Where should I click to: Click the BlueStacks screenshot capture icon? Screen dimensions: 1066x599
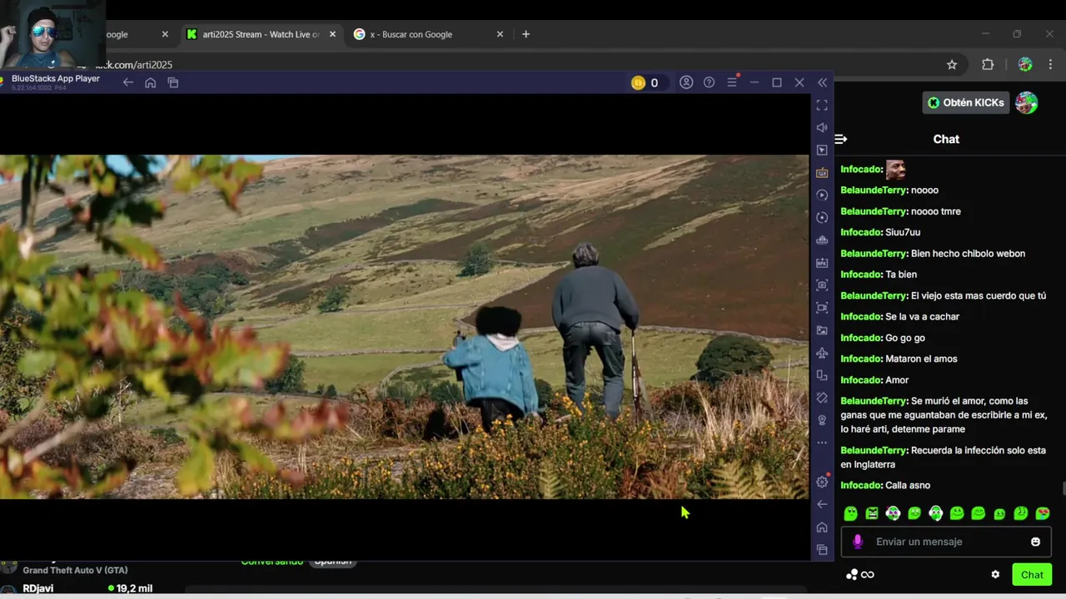[x=822, y=285]
